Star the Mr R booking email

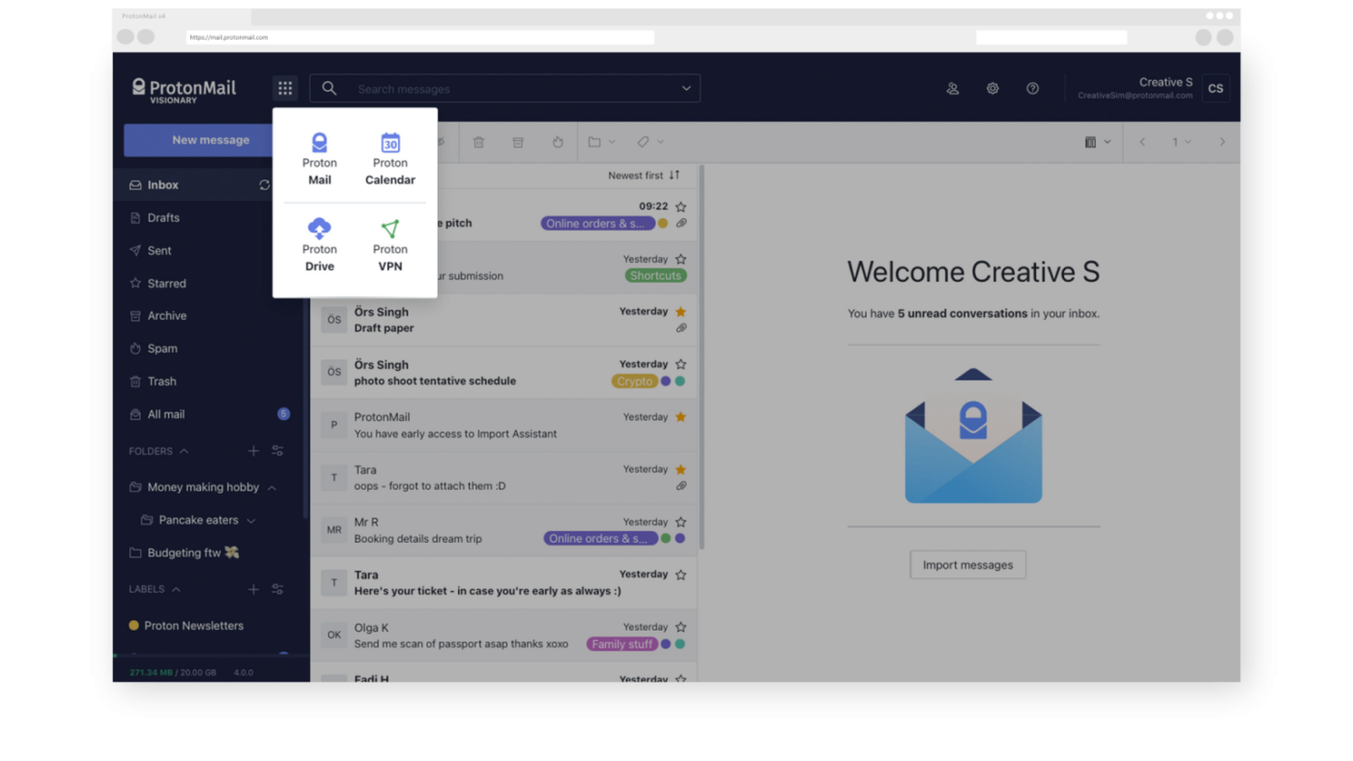680,522
